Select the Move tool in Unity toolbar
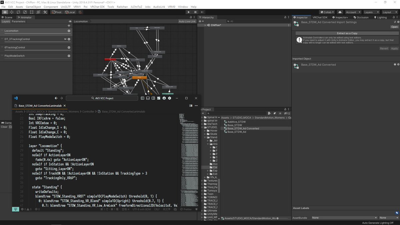The height and width of the screenshot is (225, 400). pyautogui.click(x=12, y=12)
